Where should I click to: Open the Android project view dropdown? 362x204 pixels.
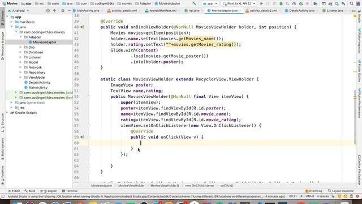19,11
